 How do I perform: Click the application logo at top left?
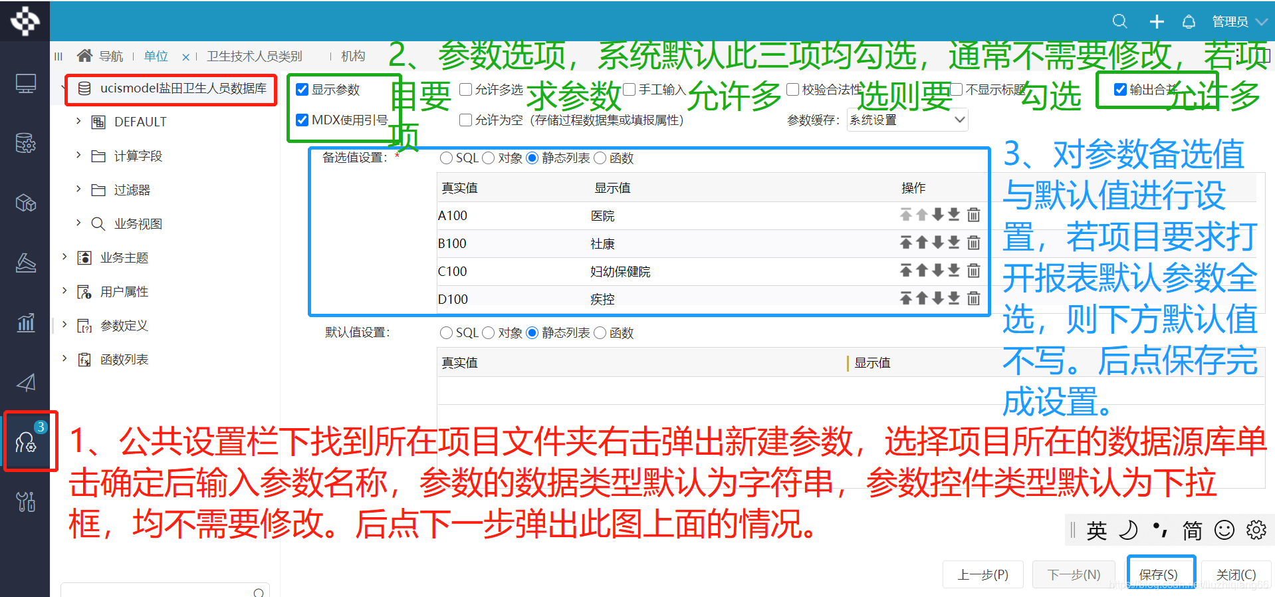click(25, 21)
